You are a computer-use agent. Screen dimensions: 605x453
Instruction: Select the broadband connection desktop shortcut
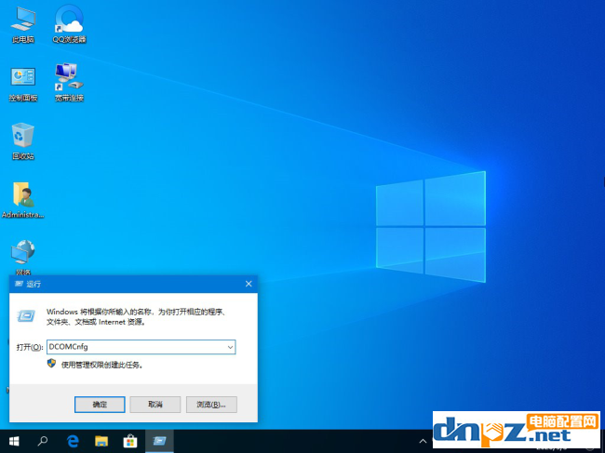[x=69, y=82]
